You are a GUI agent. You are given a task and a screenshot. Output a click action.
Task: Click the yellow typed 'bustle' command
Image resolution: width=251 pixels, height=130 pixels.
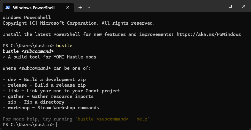coord(64,46)
